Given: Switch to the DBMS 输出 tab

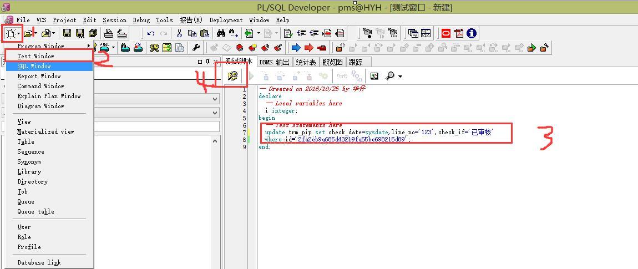Looking at the screenshot, I should click(274, 62).
